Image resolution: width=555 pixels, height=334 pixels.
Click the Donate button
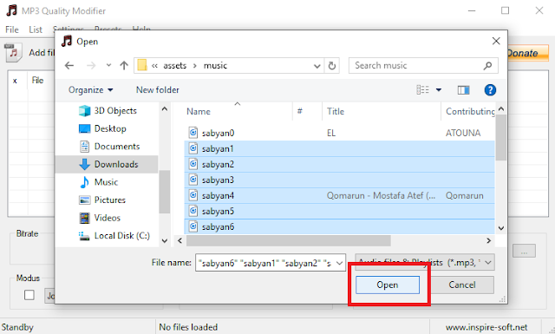click(527, 53)
